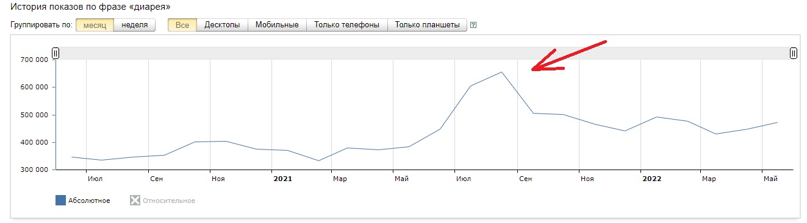This screenshot has height=223, width=807.
Task: Switch to Мобильные tab
Action: [277, 25]
